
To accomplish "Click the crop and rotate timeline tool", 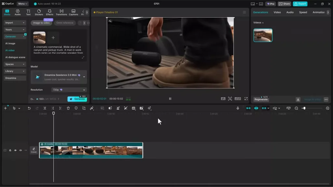I will coord(84,108).
